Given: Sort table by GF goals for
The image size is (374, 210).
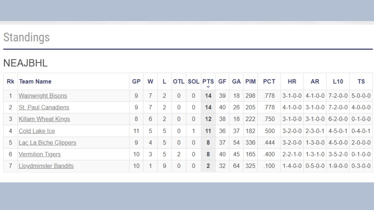Looking at the screenshot, I should click(x=222, y=82).
